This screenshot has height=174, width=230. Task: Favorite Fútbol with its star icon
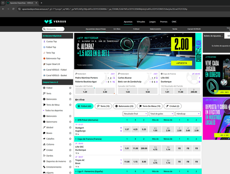point(70,88)
